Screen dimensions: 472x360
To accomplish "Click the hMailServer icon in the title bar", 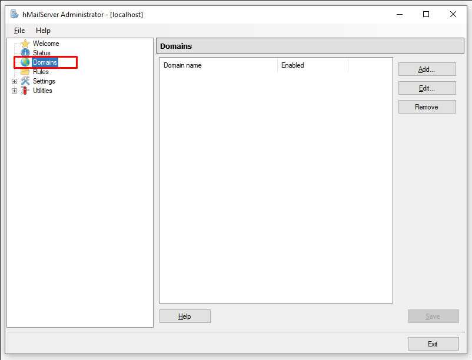I will (14, 14).
